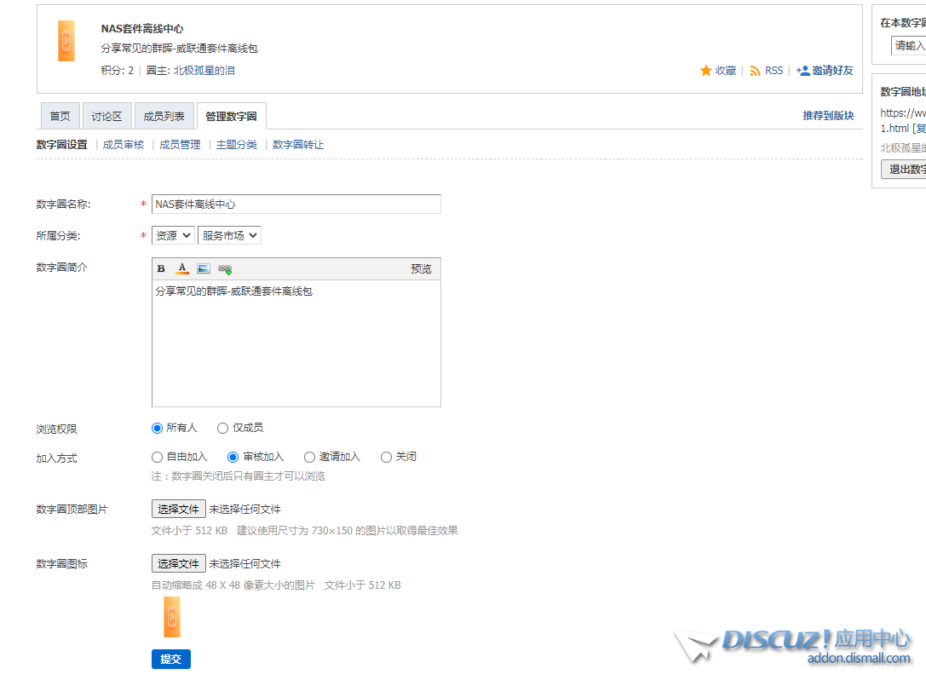This screenshot has width=926, height=680.
Task: Expand the 服务市场 subcategory dropdown
Action: 229,235
